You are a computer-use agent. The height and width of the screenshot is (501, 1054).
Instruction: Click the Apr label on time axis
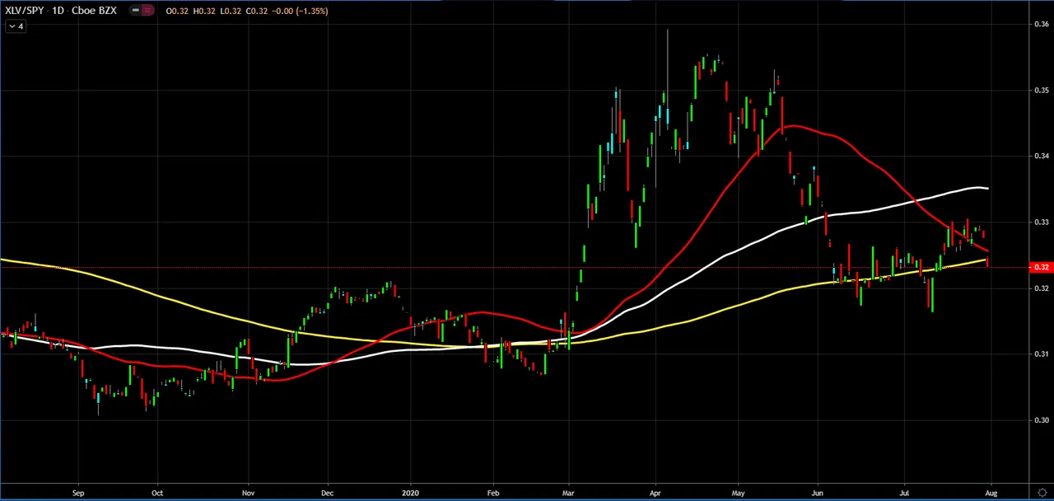point(655,493)
